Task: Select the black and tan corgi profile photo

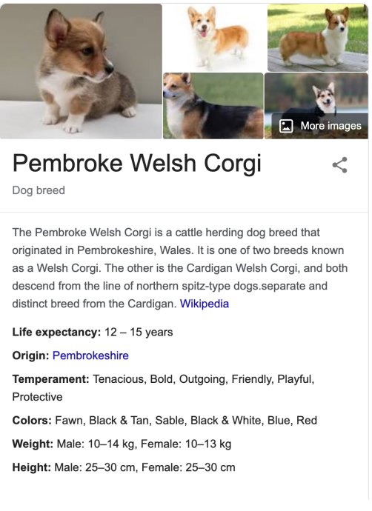Action: tap(213, 106)
